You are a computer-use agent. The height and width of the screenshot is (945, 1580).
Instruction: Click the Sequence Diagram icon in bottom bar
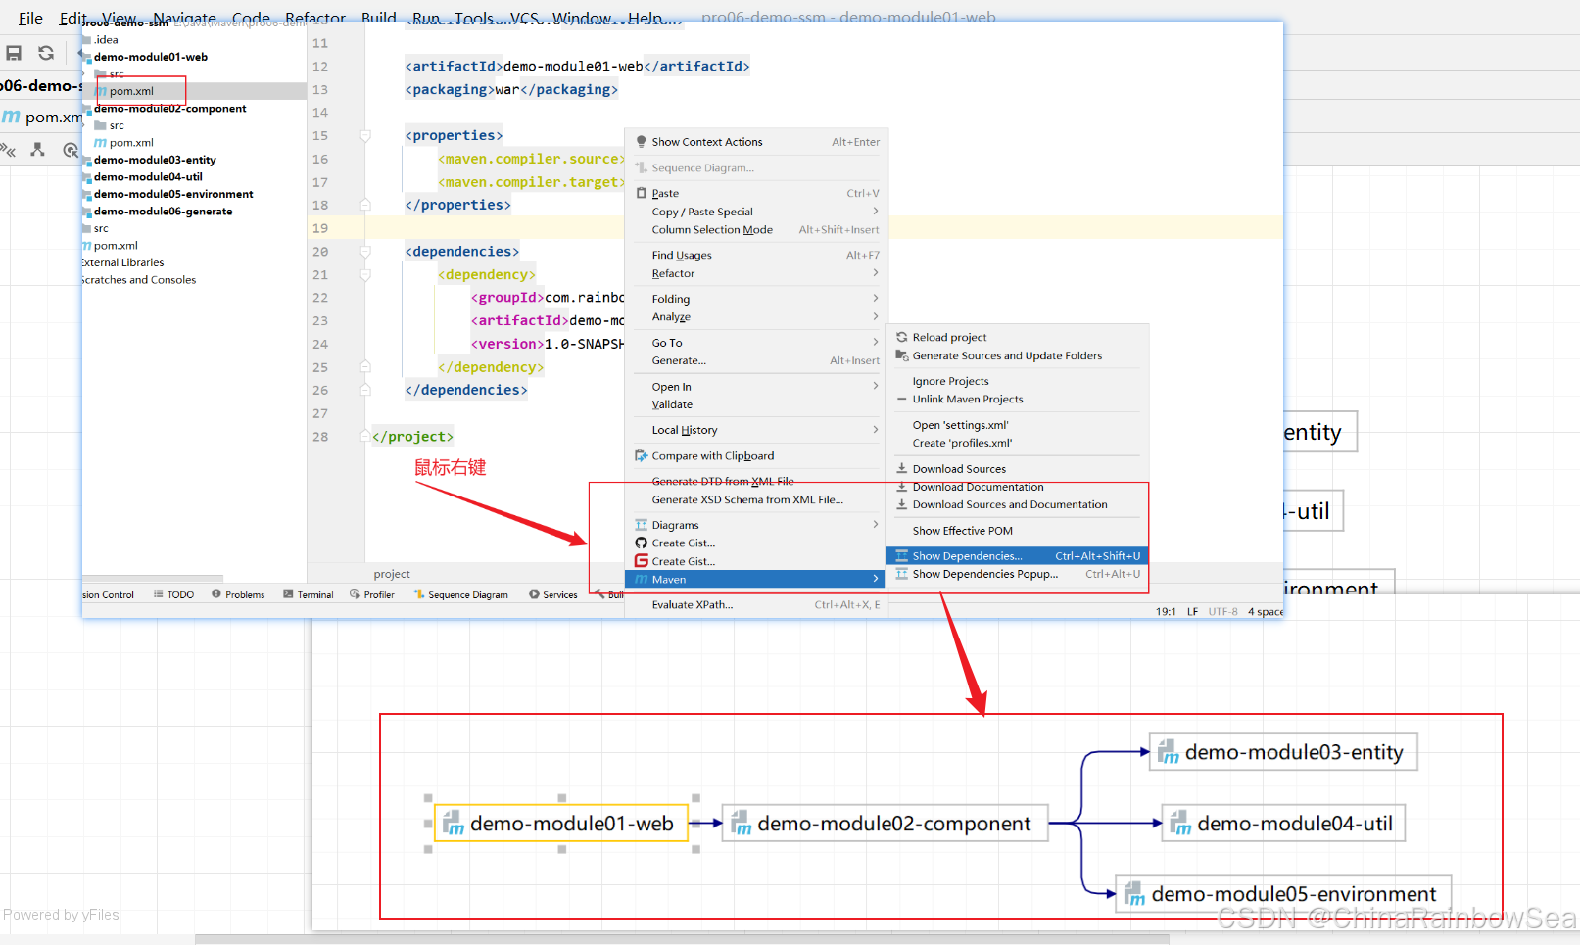point(419,594)
